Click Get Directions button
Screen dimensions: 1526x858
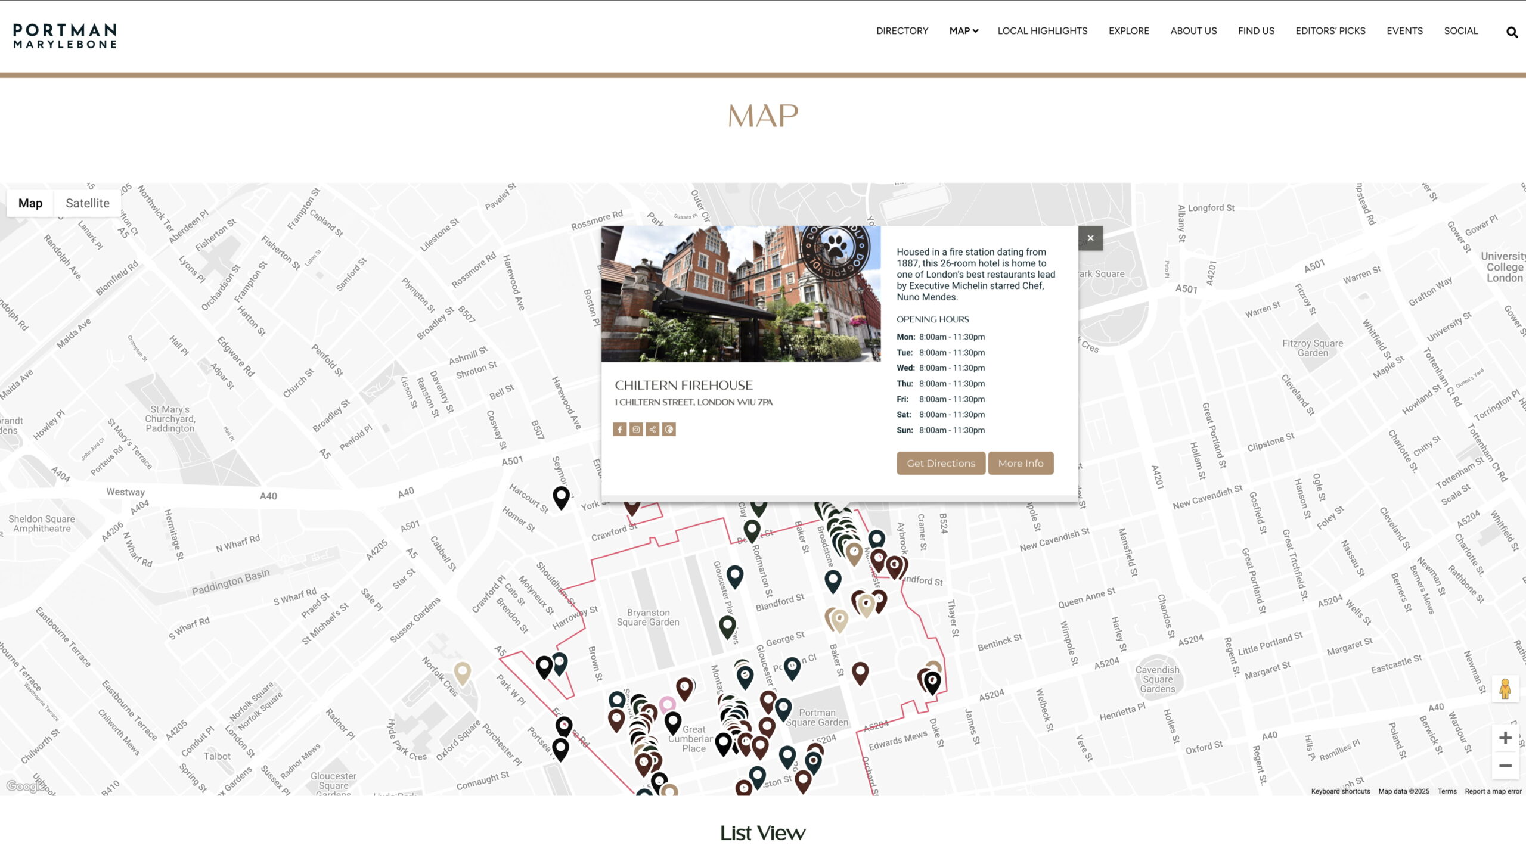941,463
